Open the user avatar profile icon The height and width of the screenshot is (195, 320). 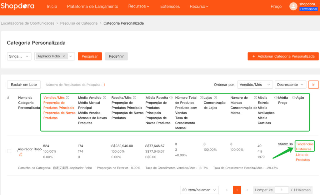click(x=293, y=6)
